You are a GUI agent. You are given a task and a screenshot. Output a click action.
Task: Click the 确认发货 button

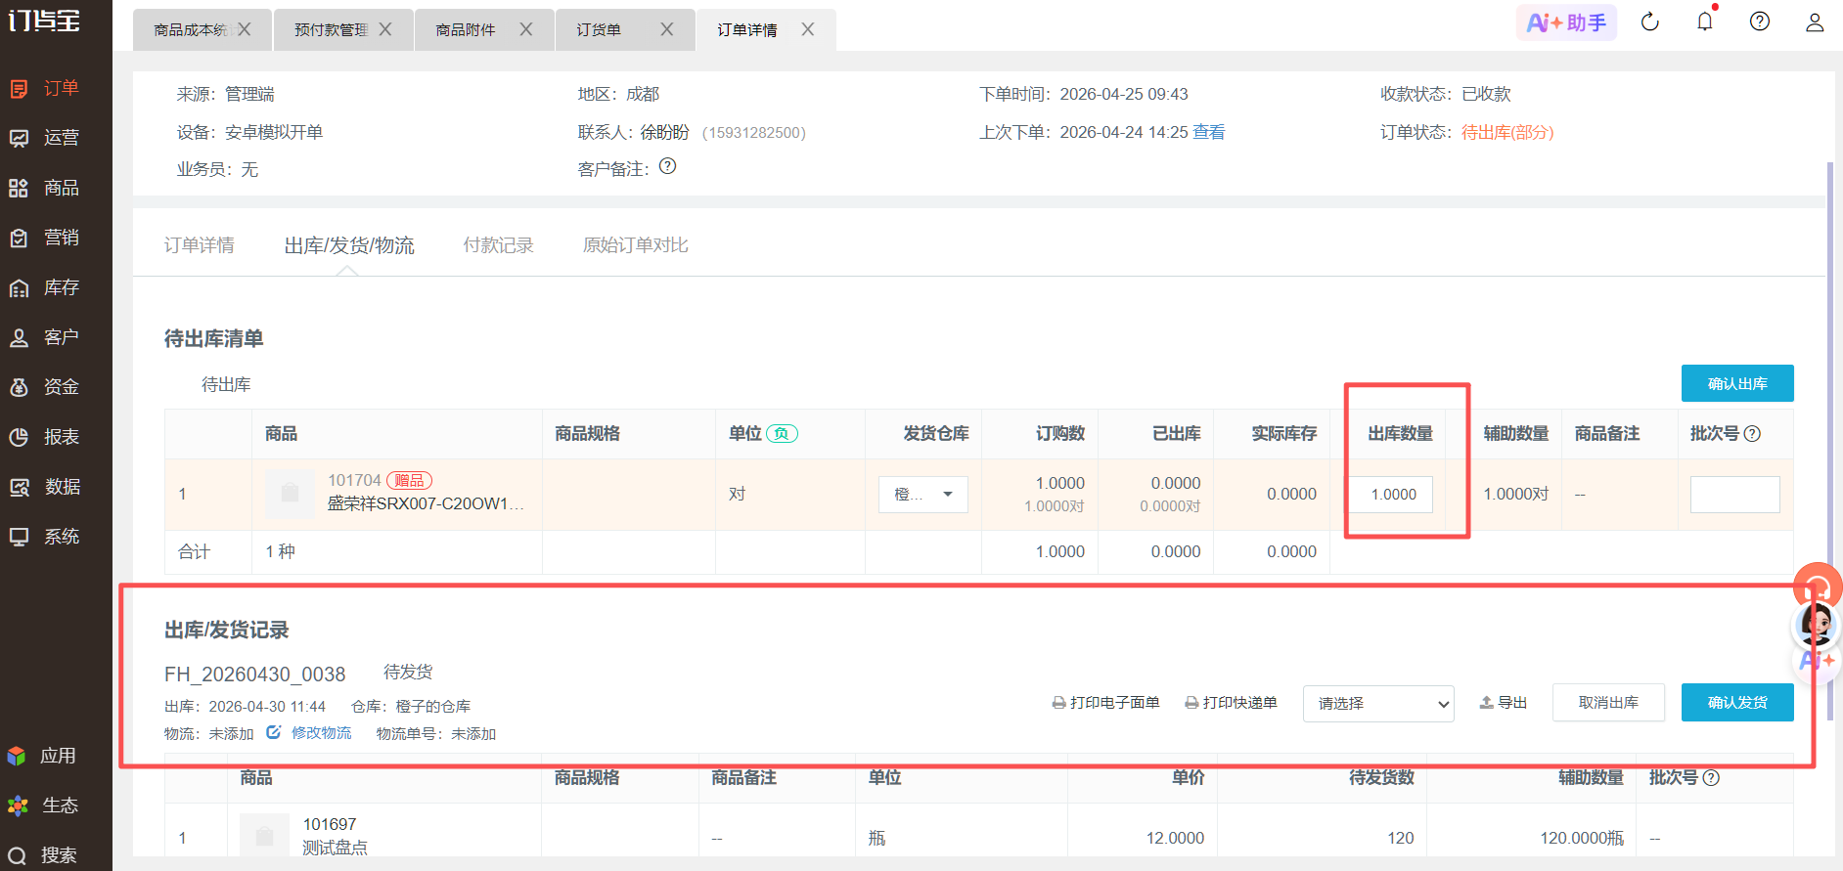click(1737, 703)
